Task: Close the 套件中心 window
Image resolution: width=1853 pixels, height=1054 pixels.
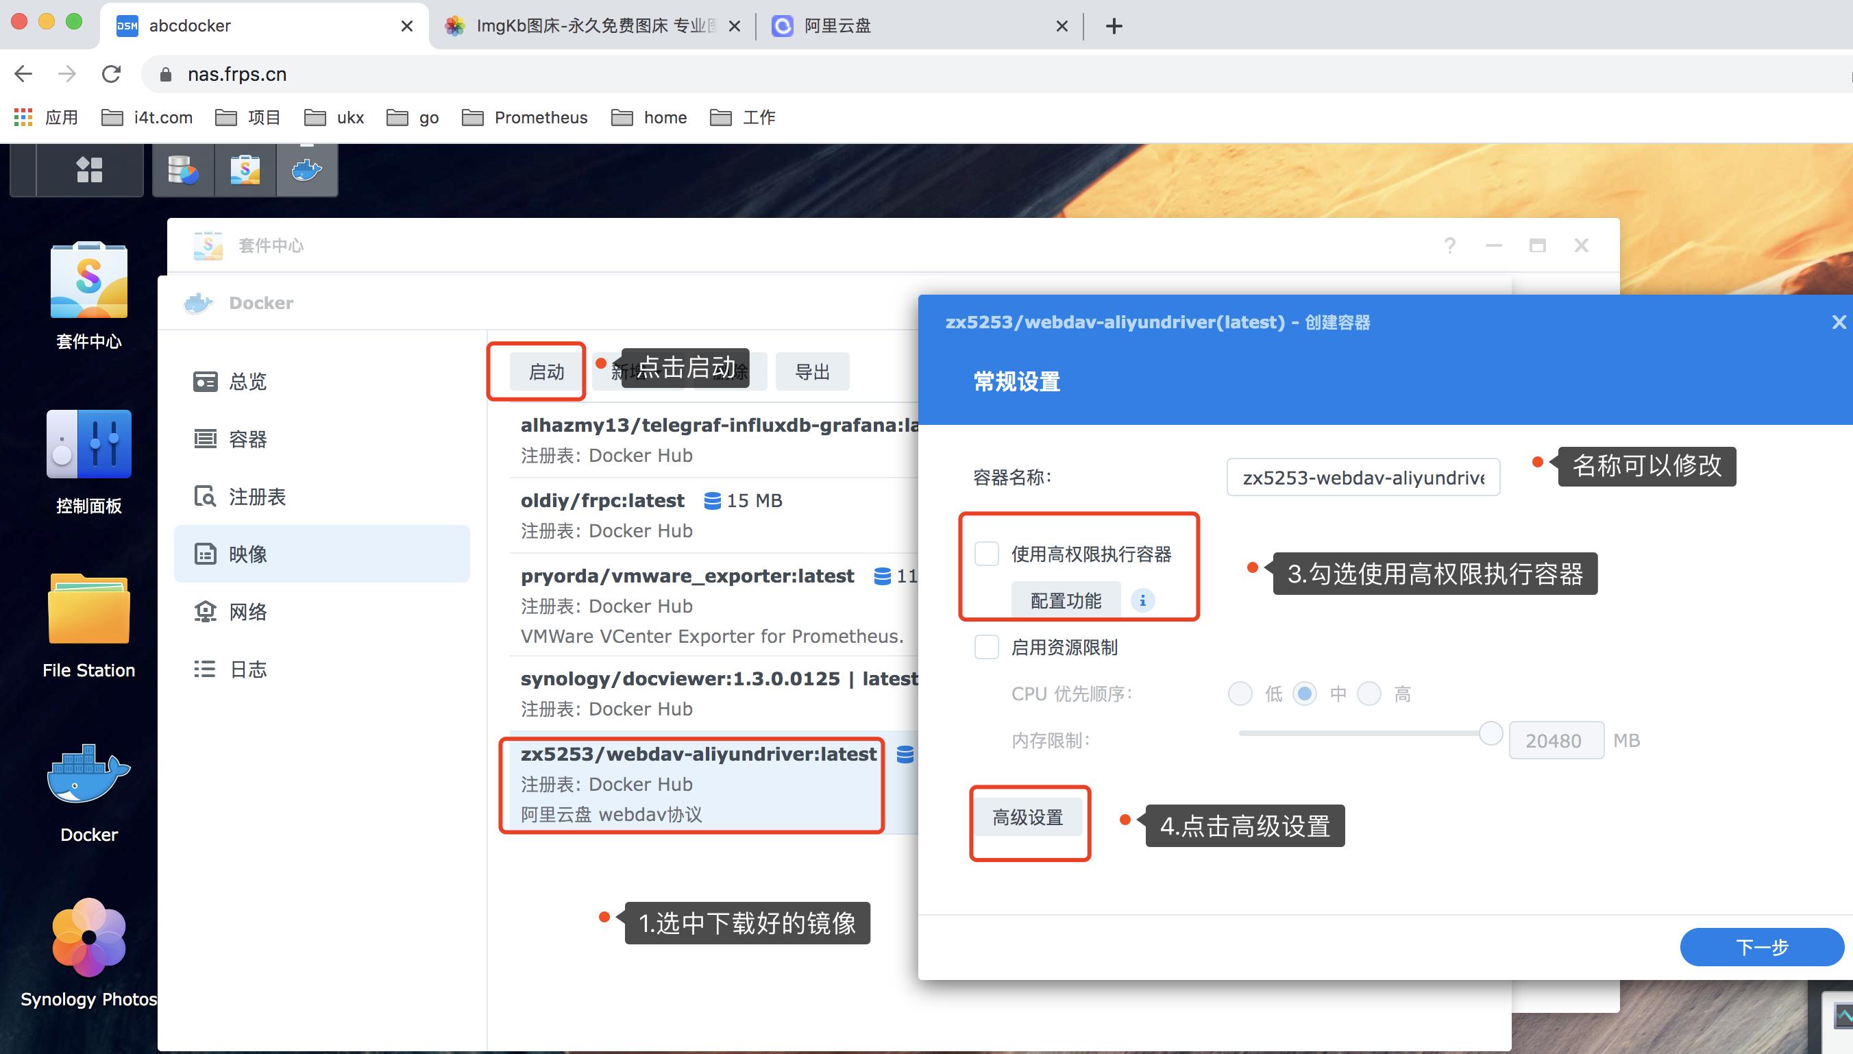Action: click(1582, 245)
